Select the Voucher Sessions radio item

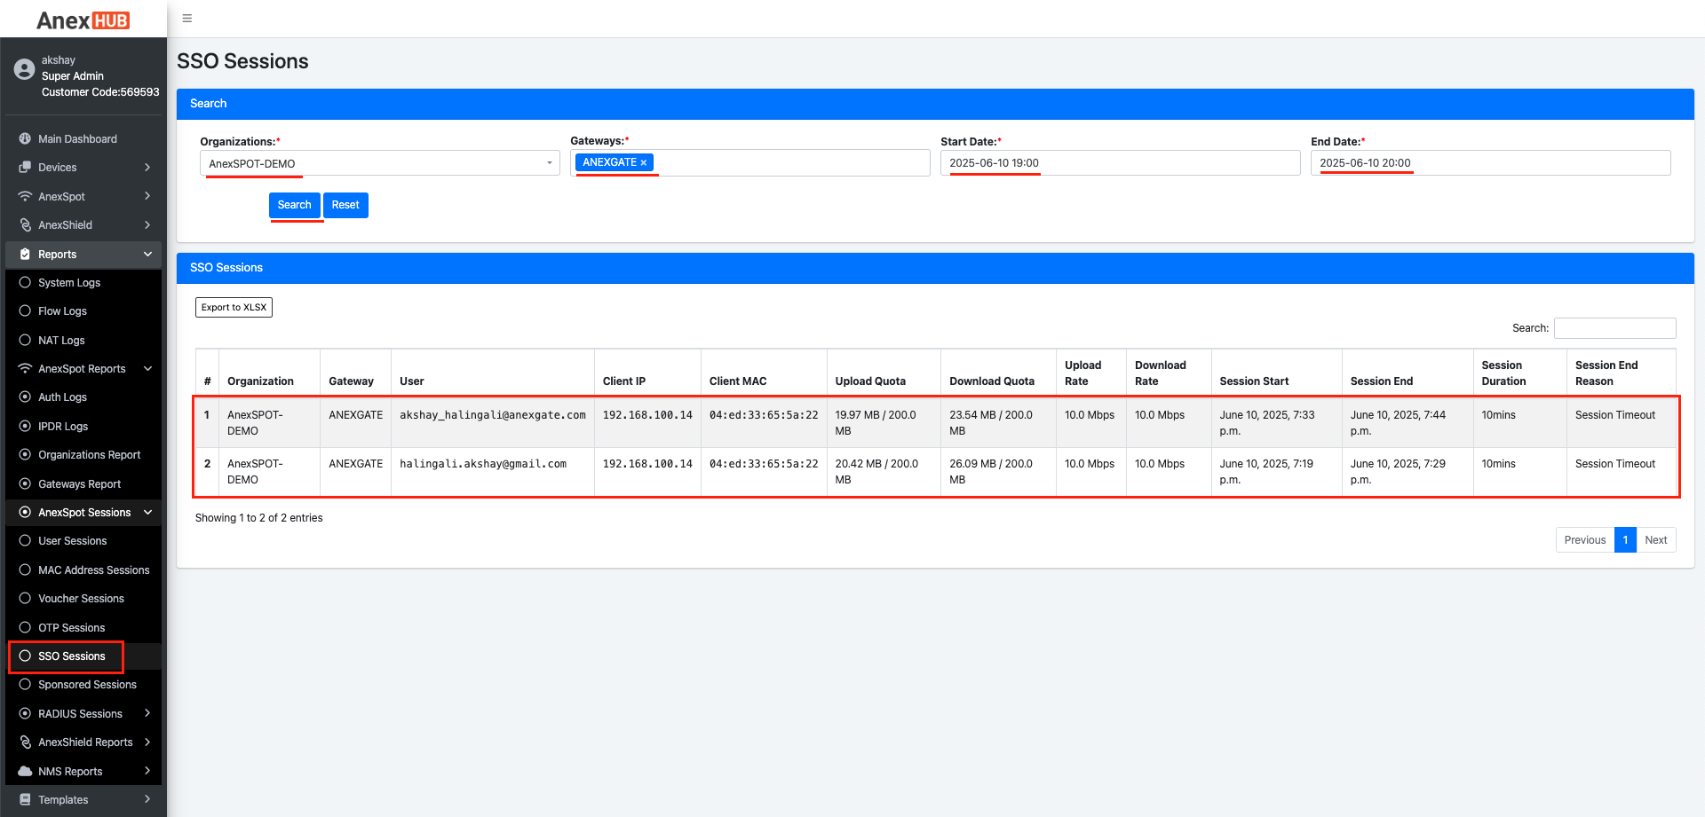80,598
